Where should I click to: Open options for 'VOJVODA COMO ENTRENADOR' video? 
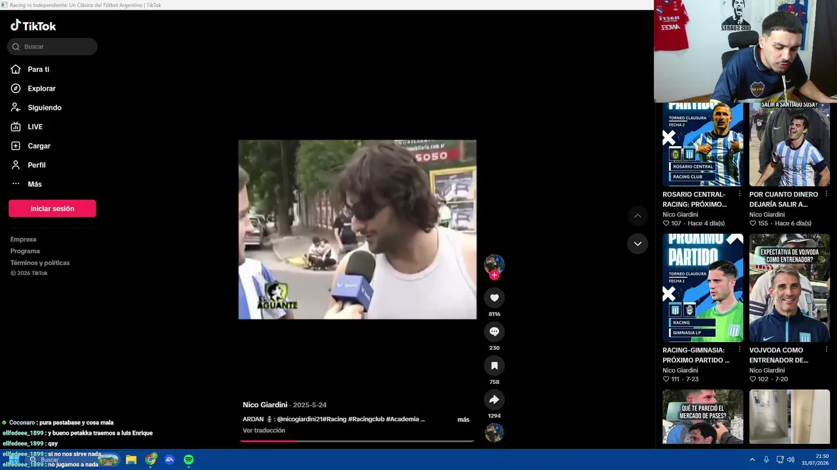point(826,350)
